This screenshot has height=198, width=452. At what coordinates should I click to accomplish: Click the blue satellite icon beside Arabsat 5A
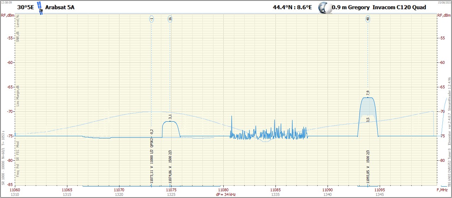click(40, 8)
